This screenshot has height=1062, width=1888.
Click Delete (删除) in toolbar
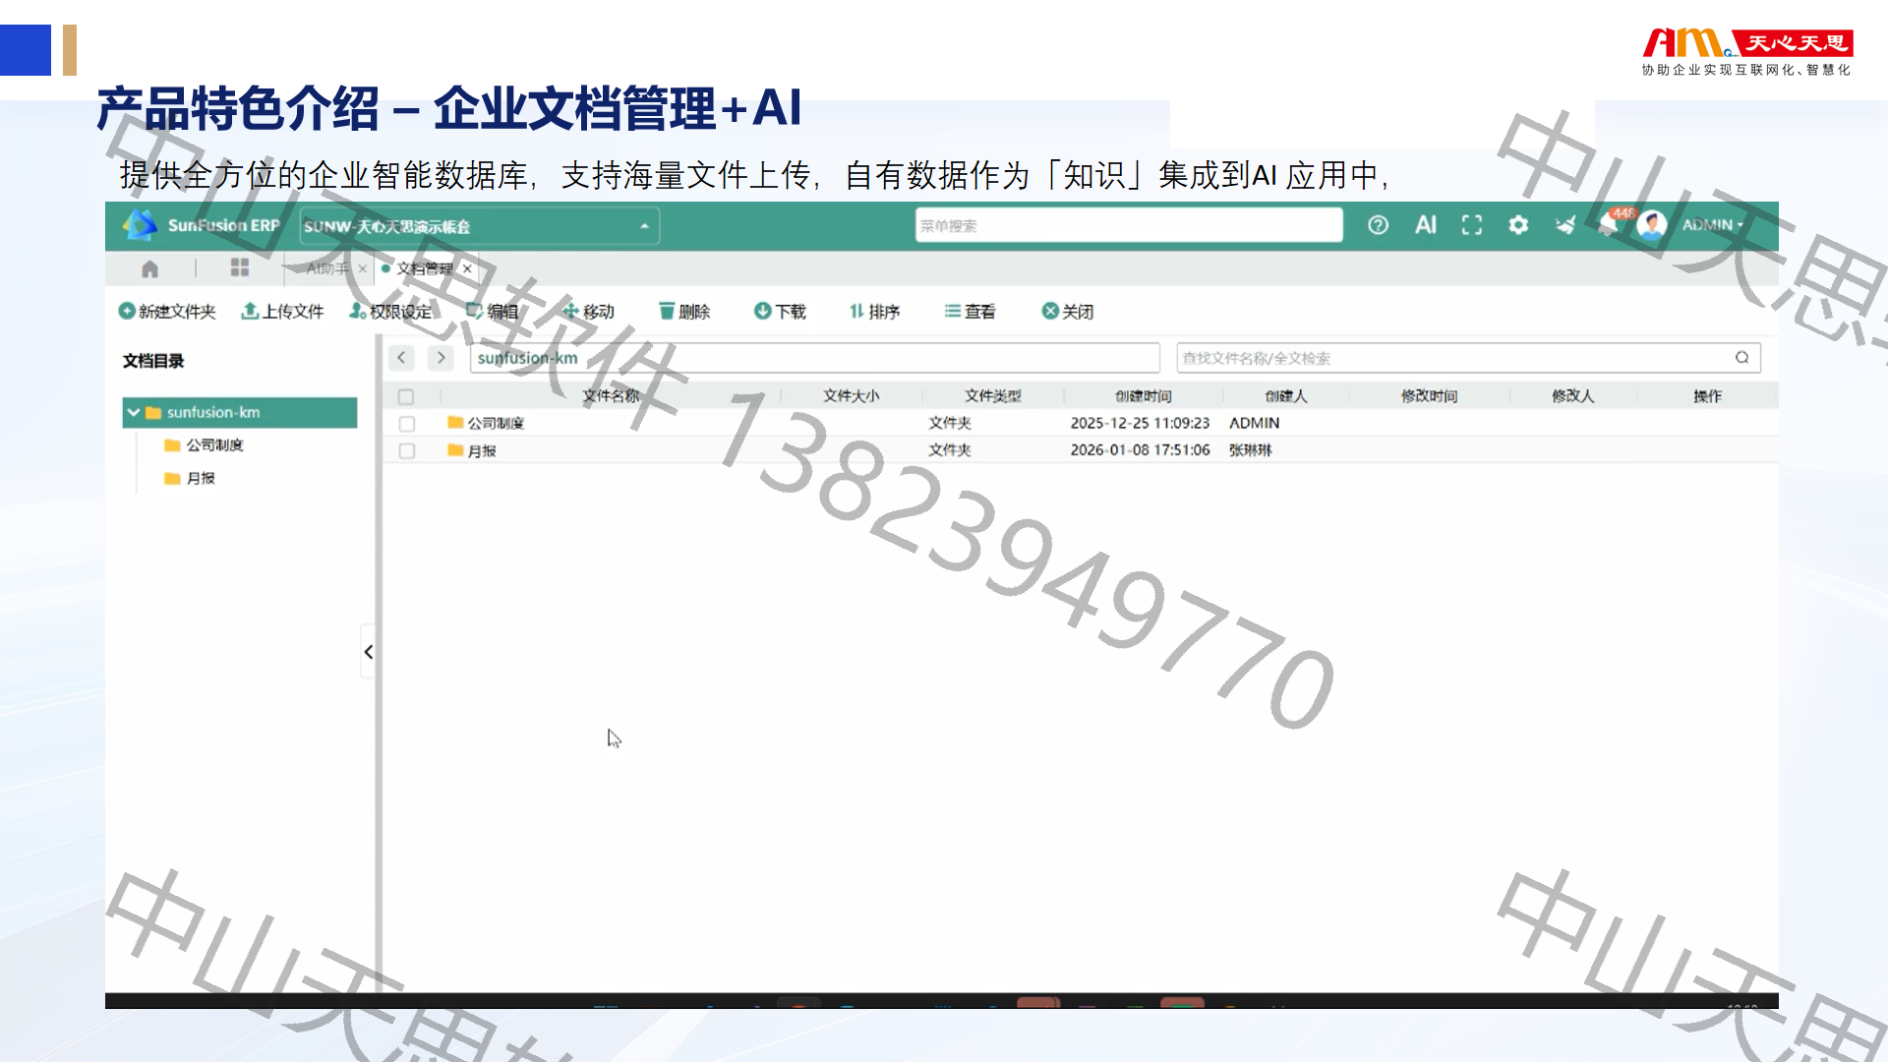684,311
